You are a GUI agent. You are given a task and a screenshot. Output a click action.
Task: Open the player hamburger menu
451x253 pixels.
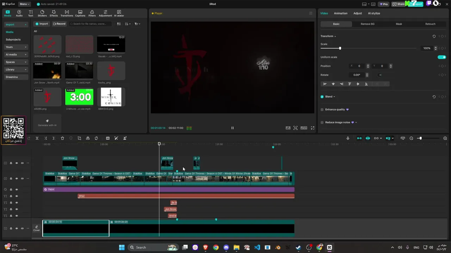click(310, 13)
